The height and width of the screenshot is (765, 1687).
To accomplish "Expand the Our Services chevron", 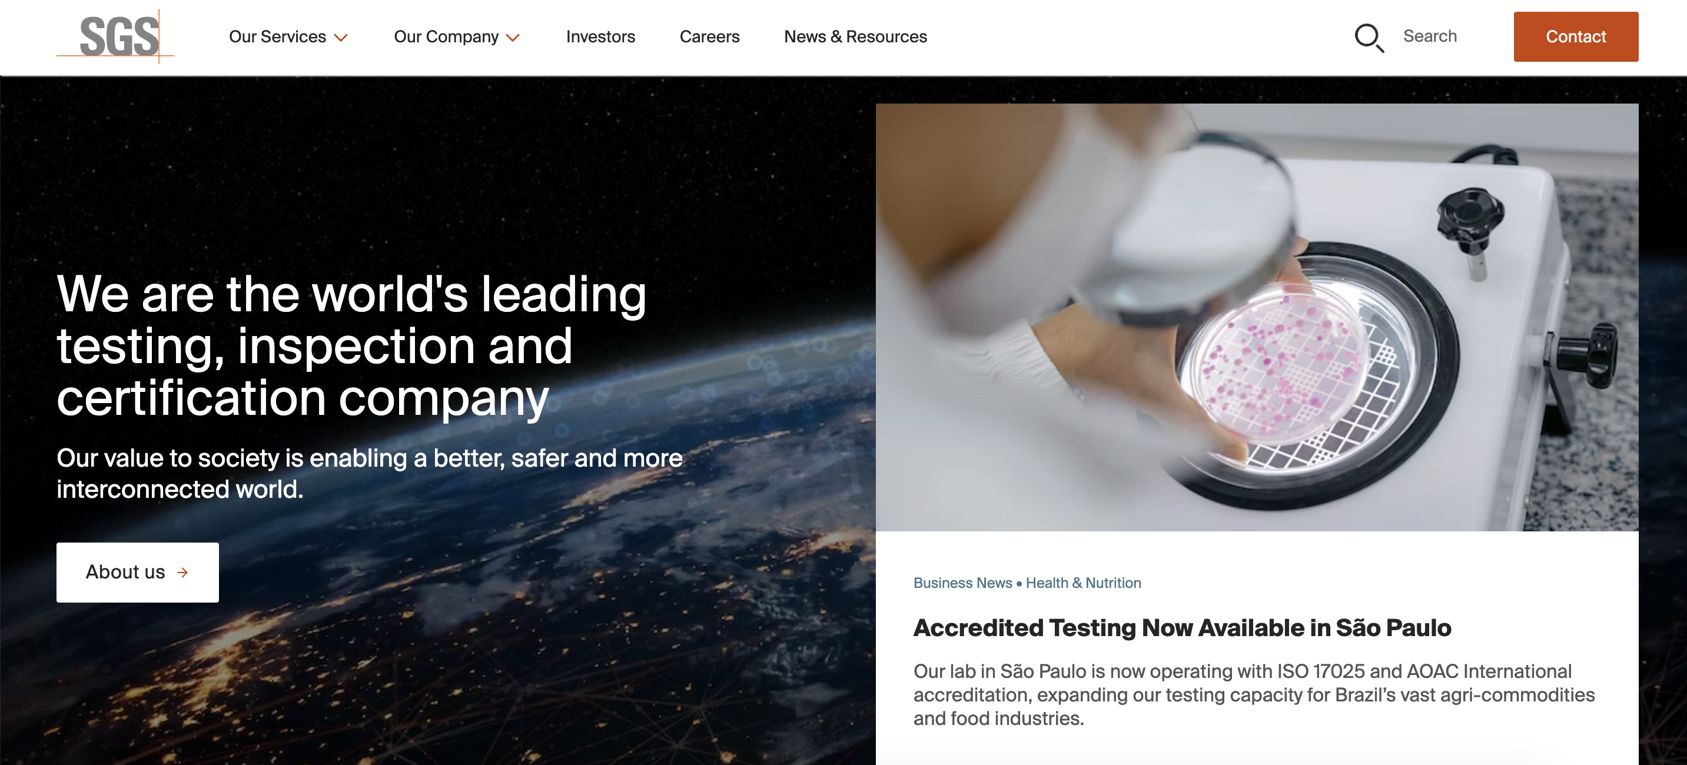I will 341,38.
